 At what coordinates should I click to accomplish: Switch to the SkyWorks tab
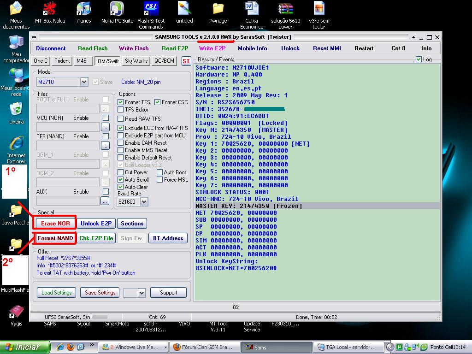tap(136, 61)
